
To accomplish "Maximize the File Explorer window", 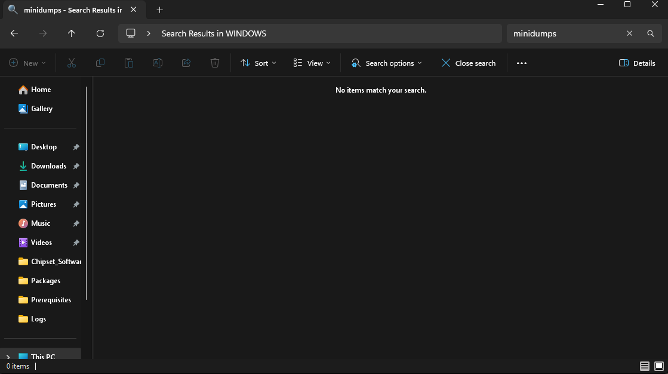I will (627, 5).
